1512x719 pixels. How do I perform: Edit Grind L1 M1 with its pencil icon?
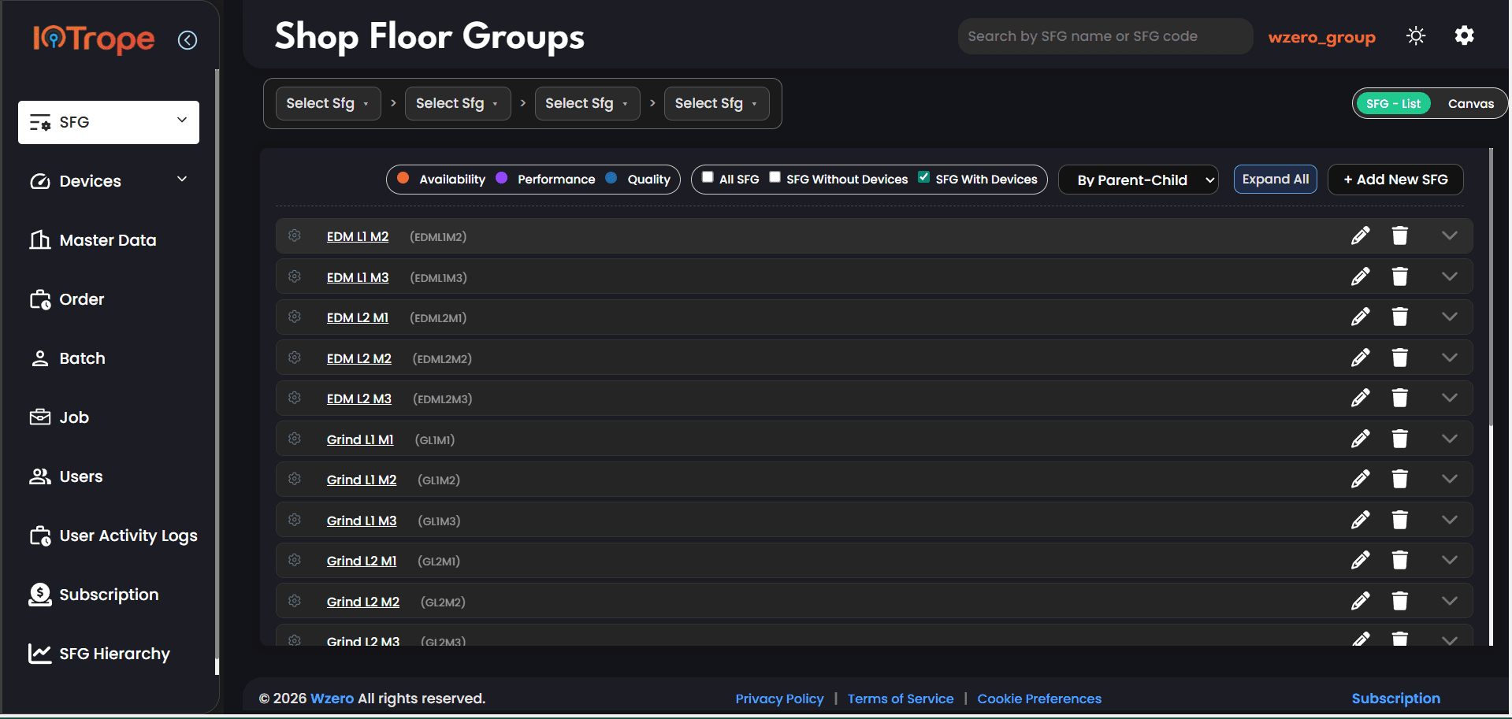(1360, 439)
